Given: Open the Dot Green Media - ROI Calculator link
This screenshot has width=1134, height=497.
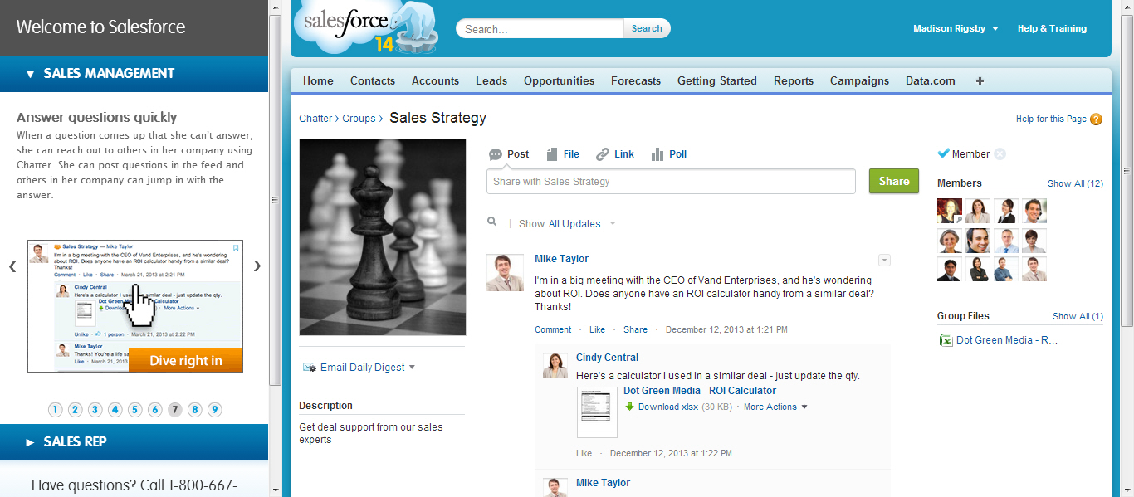Looking at the screenshot, I should 699,391.
